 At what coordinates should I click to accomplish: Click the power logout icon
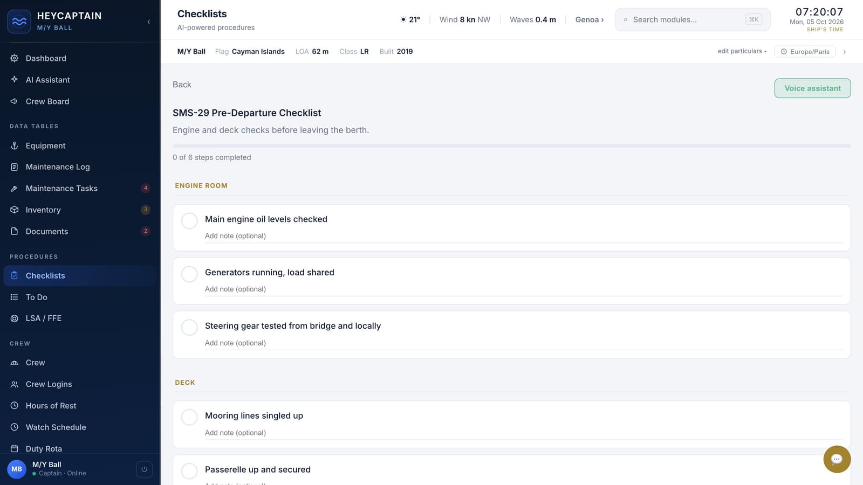coord(144,469)
